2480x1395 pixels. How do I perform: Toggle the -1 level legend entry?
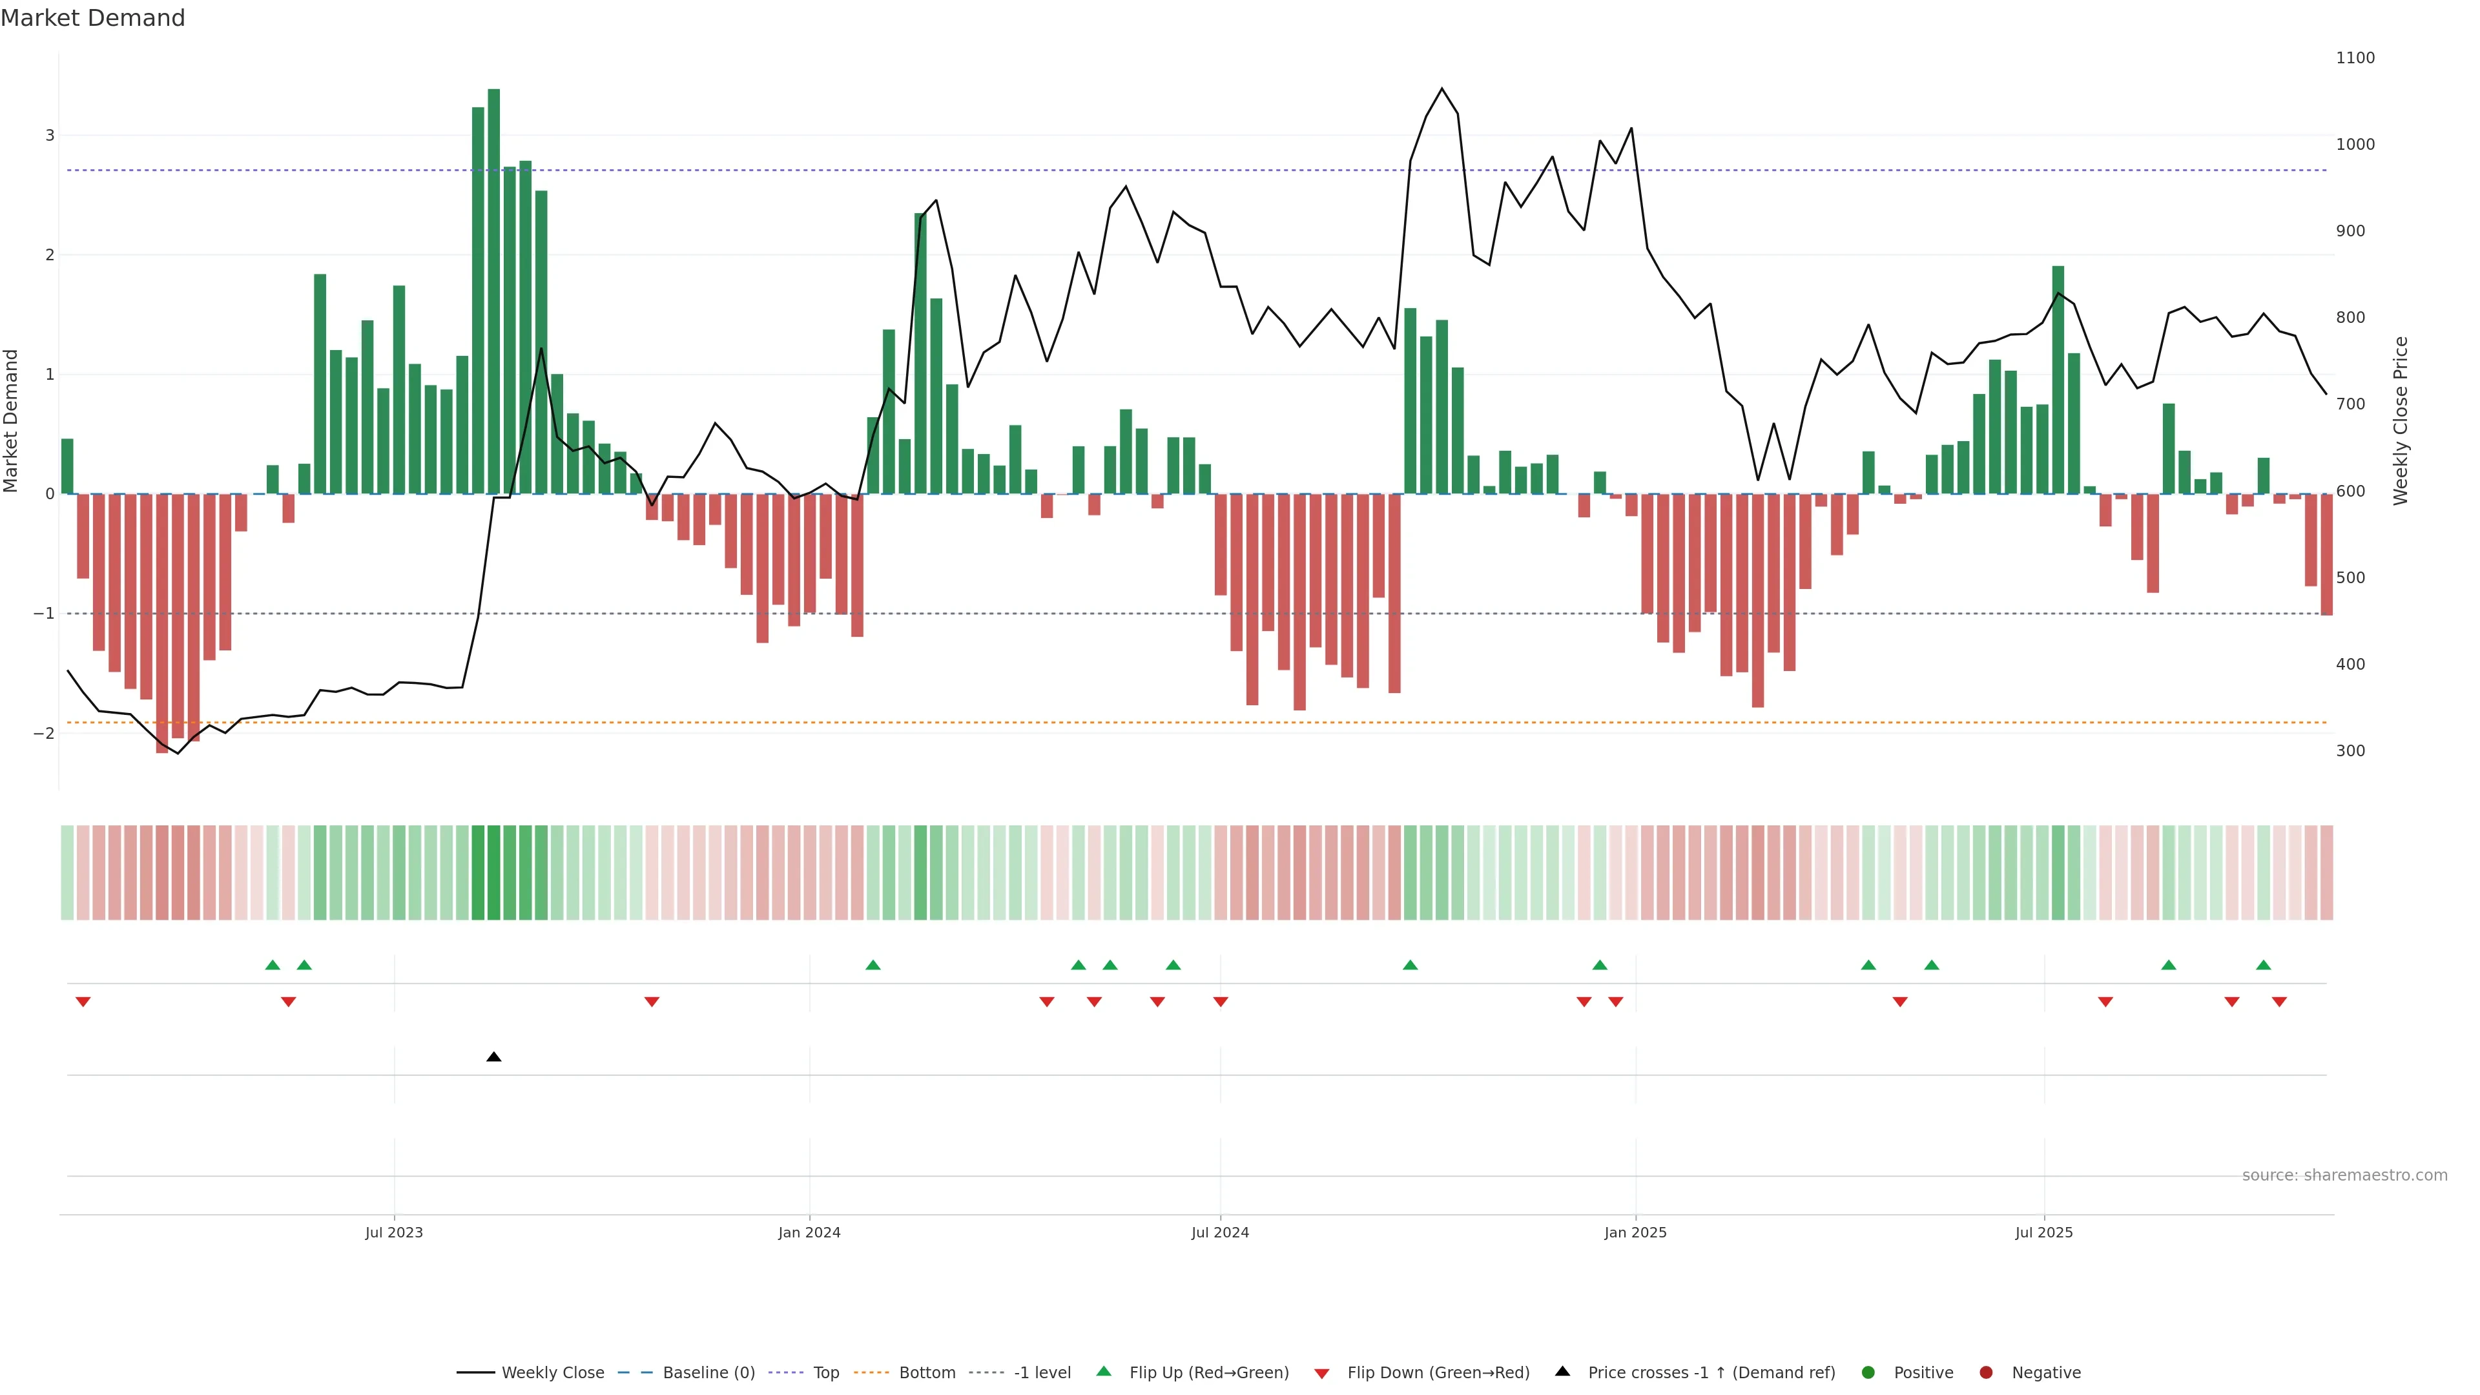(x=1042, y=1372)
